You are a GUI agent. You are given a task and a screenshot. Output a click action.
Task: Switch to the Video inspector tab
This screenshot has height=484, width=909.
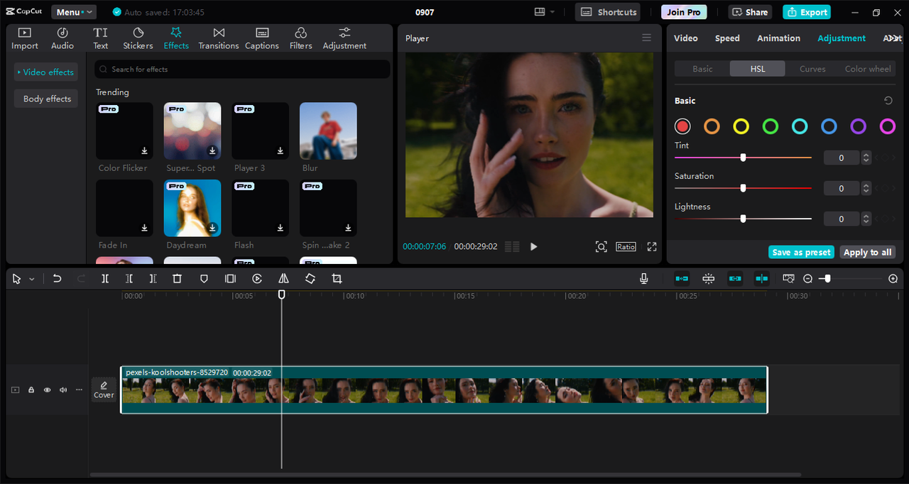coord(686,38)
